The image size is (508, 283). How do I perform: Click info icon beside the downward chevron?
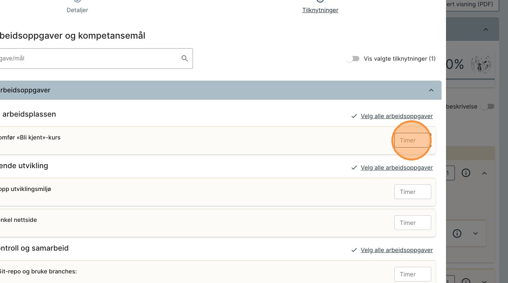(457, 233)
